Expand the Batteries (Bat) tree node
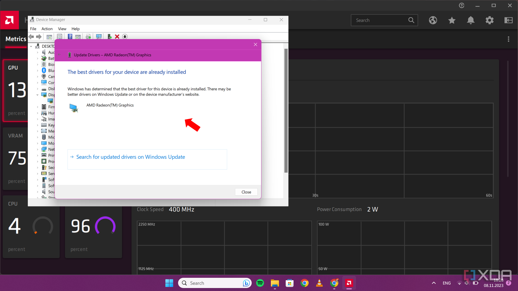518x291 pixels. coord(38,58)
